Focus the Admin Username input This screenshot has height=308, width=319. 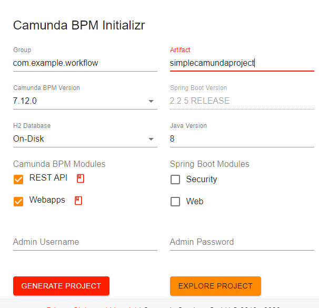84,242
